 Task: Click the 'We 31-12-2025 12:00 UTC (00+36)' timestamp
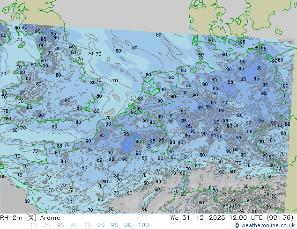pos(232,218)
